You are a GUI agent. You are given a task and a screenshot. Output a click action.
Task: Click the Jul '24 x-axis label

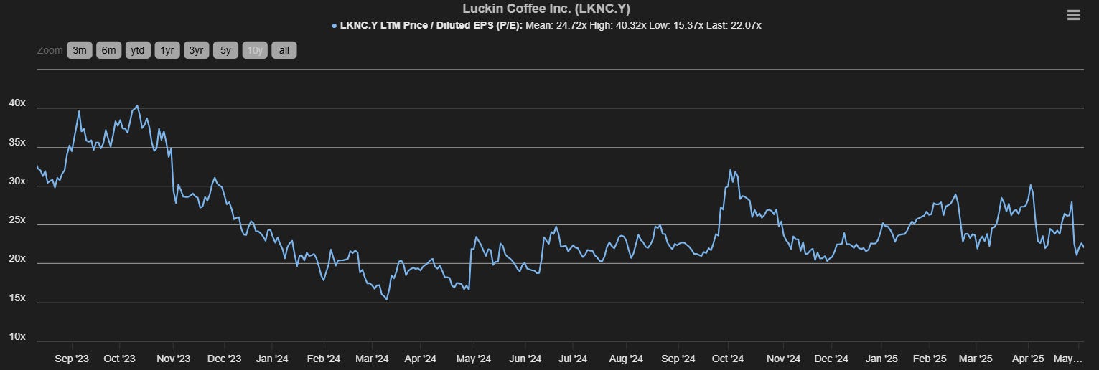pyautogui.click(x=573, y=359)
